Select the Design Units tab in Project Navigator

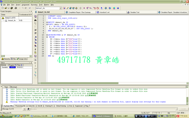[x=22, y=59]
